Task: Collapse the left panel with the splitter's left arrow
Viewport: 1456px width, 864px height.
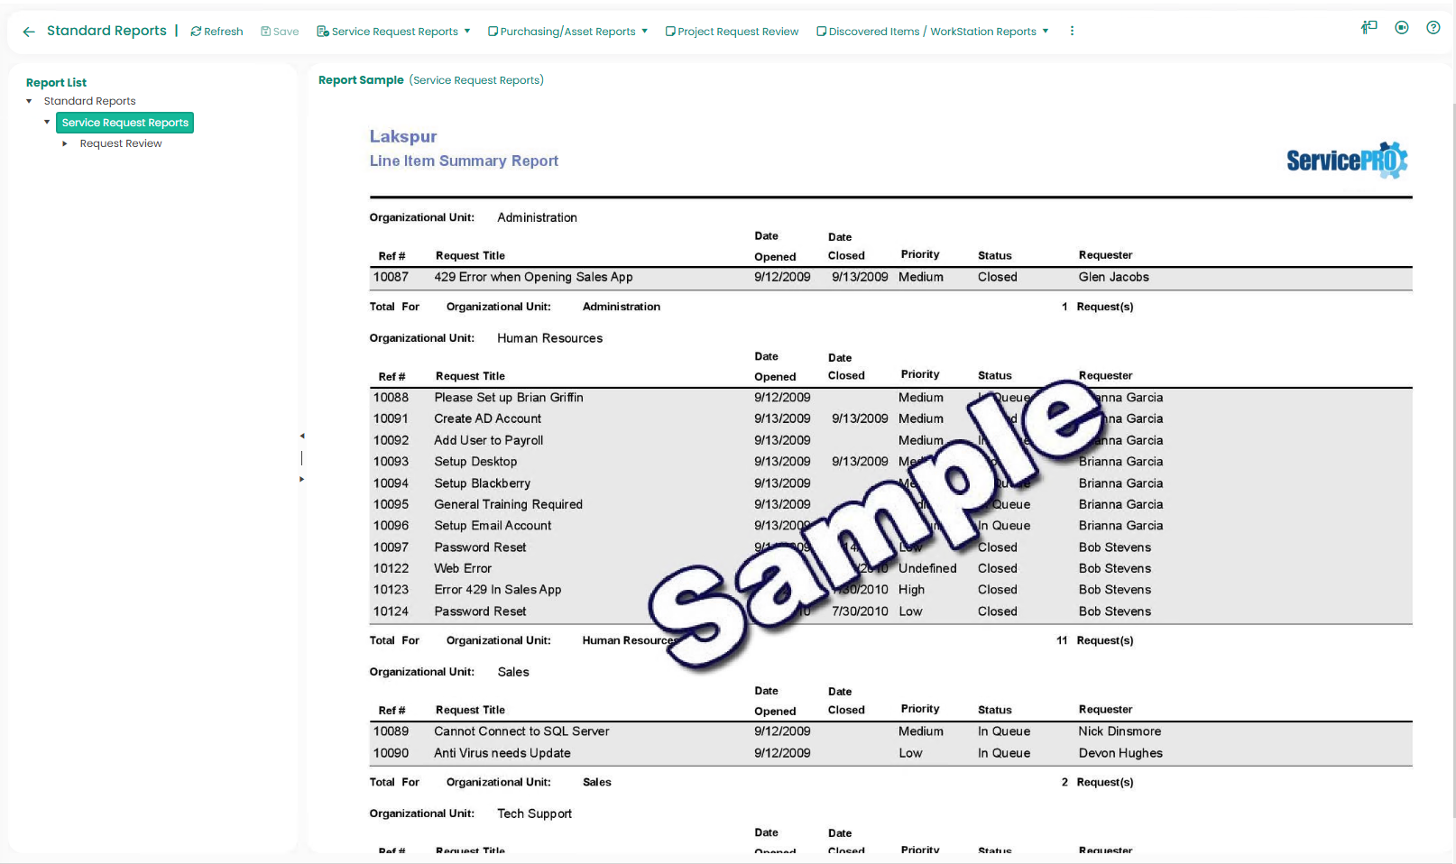Action: click(302, 436)
